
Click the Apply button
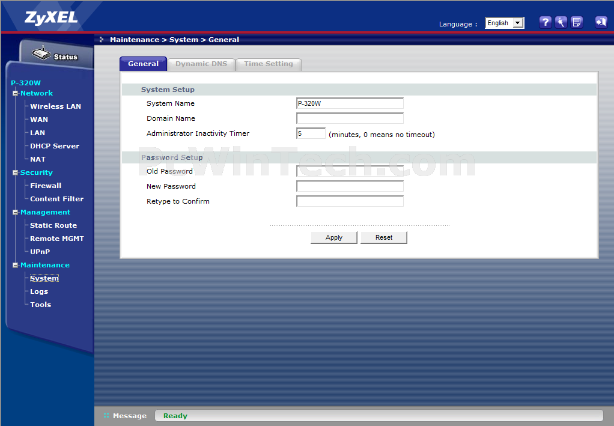[334, 238]
